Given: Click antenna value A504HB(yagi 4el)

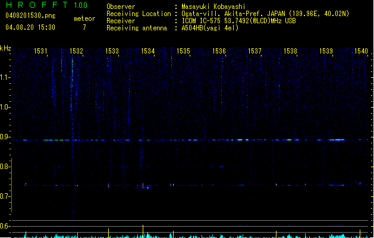Looking at the screenshot, I should pyautogui.click(x=210, y=28).
